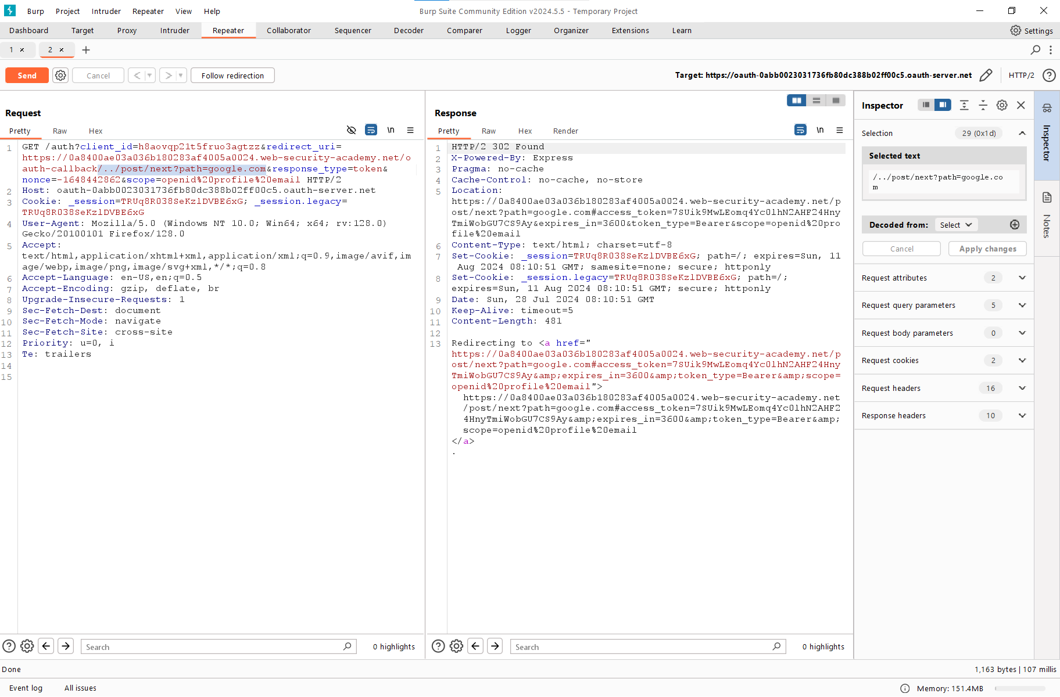The height and width of the screenshot is (697, 1060).
Task: Switch to the Intruder tab
Action: (x=175, y=31)
